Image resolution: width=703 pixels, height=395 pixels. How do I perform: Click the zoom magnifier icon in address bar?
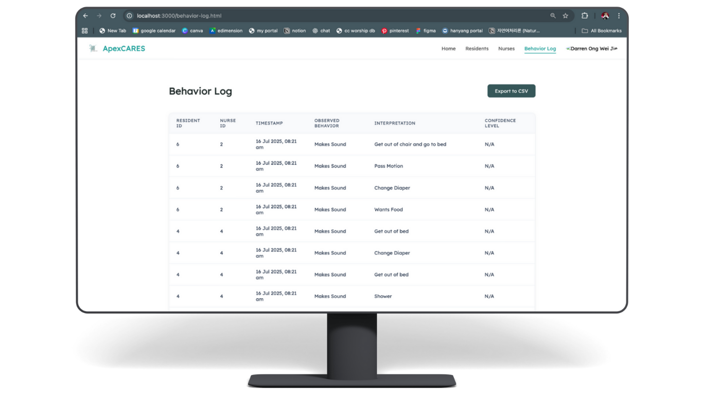(x=553, y=16)
